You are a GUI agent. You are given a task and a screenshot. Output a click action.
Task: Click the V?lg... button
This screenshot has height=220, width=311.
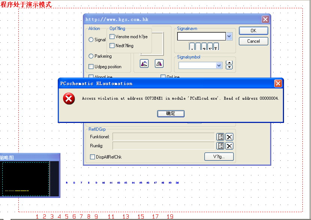coord(219,157)
